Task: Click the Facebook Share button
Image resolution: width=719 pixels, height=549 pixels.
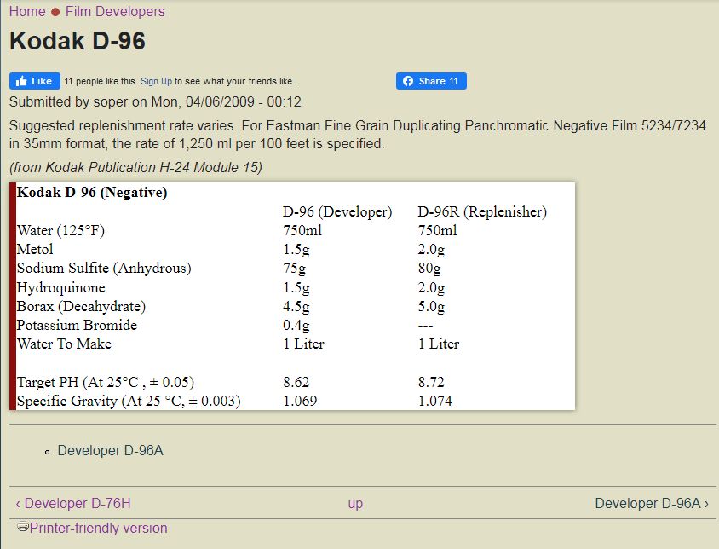Action: click(431, 81)
